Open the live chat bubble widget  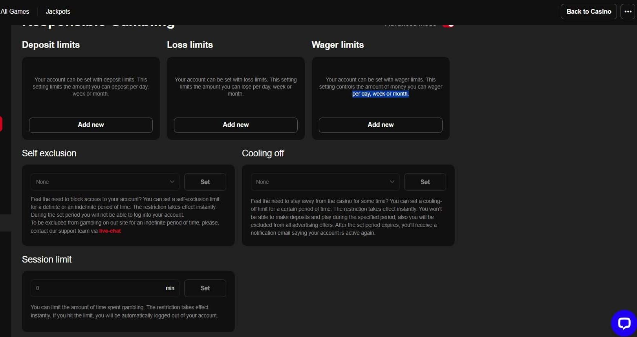click(624, 323)
